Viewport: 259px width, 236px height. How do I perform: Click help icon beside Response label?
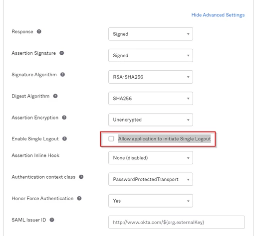click(x=39, y=31)
